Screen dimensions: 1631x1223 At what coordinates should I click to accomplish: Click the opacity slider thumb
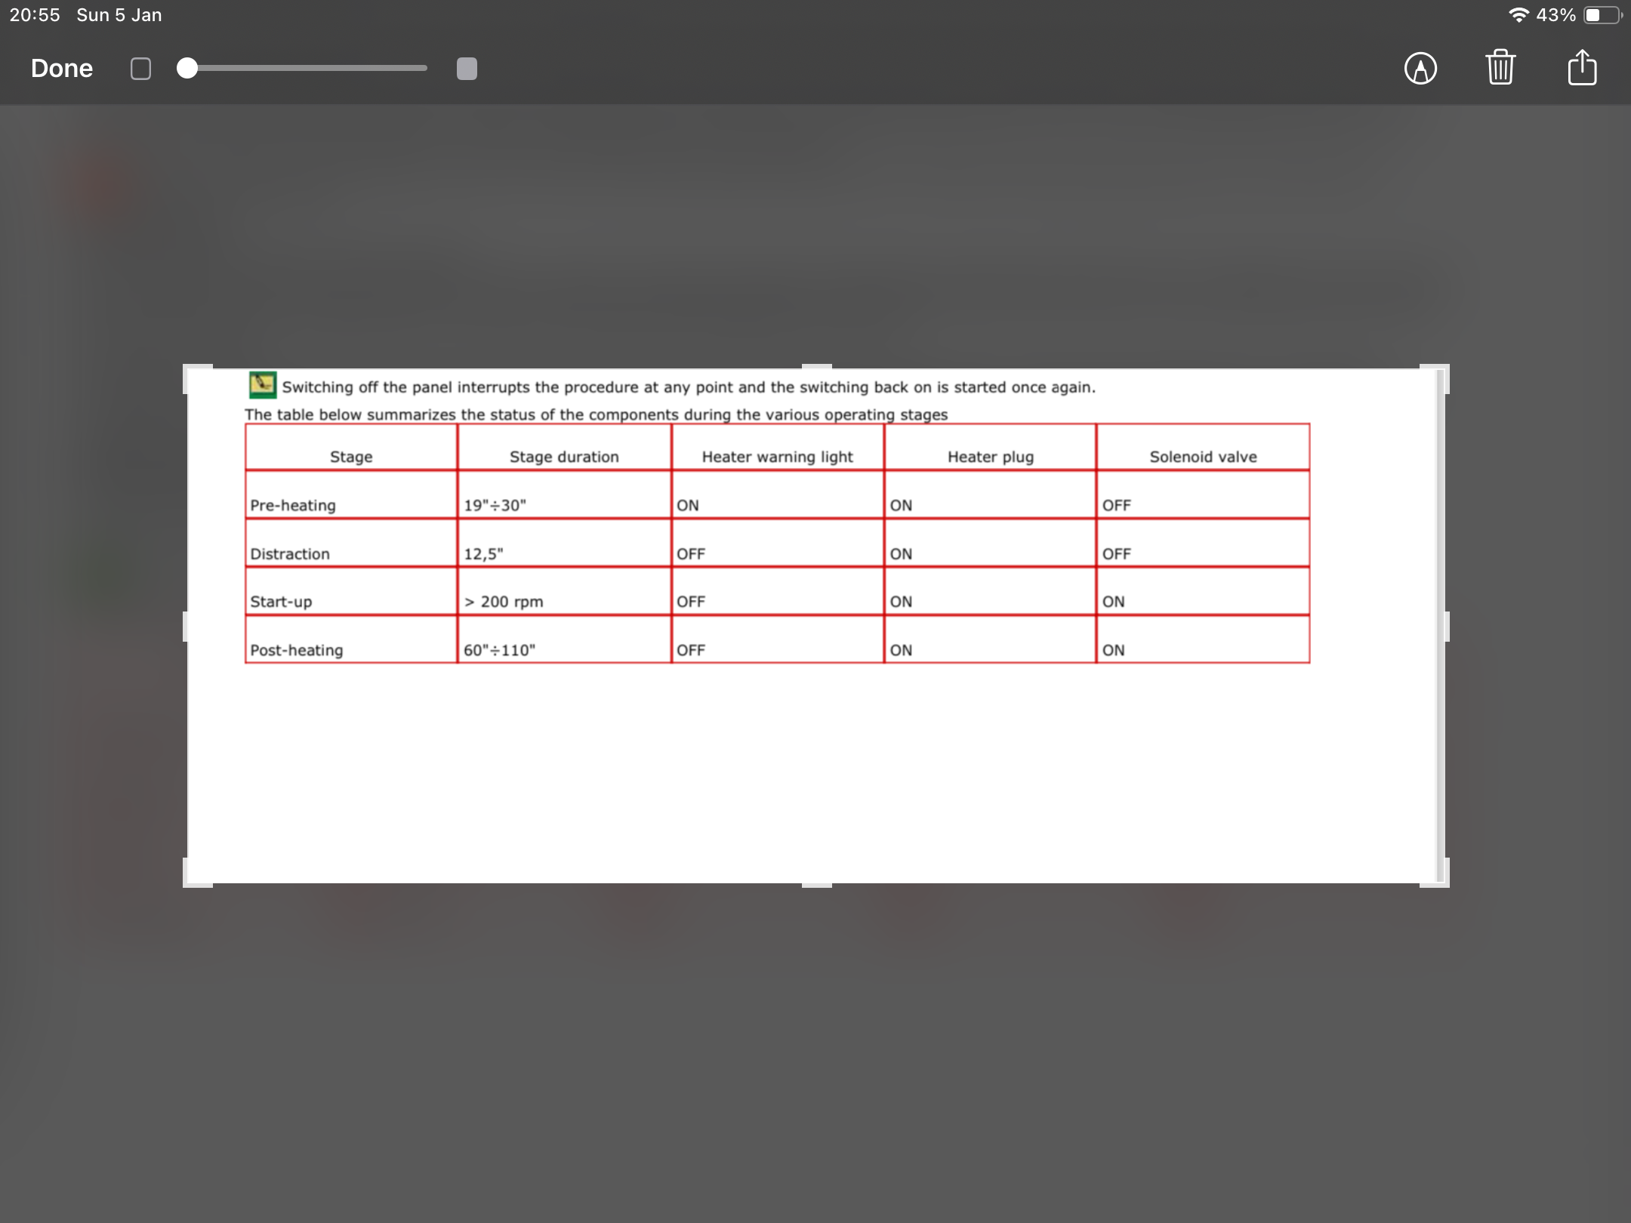(187, 68)
